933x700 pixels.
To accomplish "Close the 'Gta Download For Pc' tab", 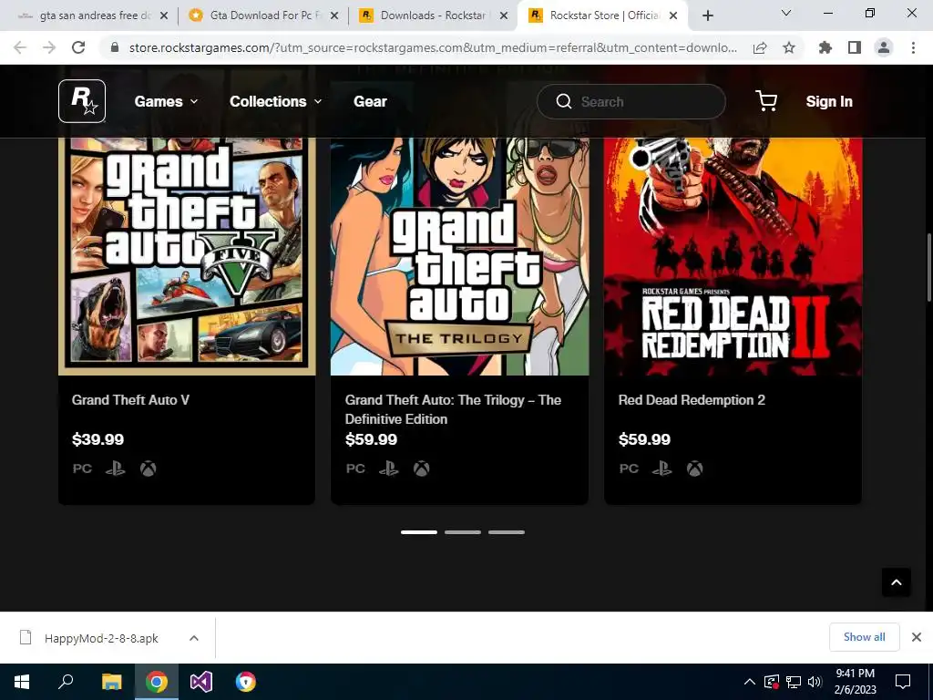I will (334, 15).
